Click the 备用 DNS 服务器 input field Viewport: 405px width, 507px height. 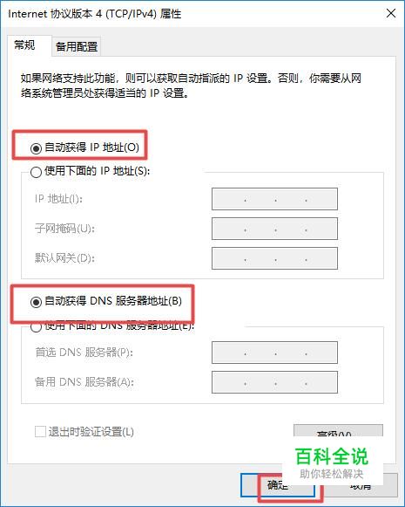coord(274,382)
